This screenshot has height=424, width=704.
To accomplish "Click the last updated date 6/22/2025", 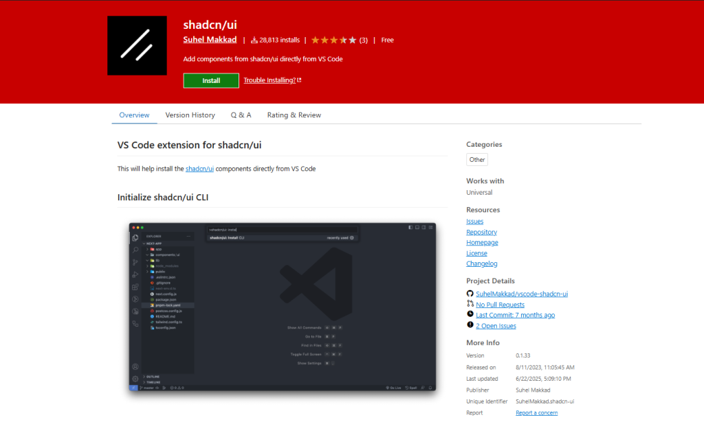I will coord(543,379).
